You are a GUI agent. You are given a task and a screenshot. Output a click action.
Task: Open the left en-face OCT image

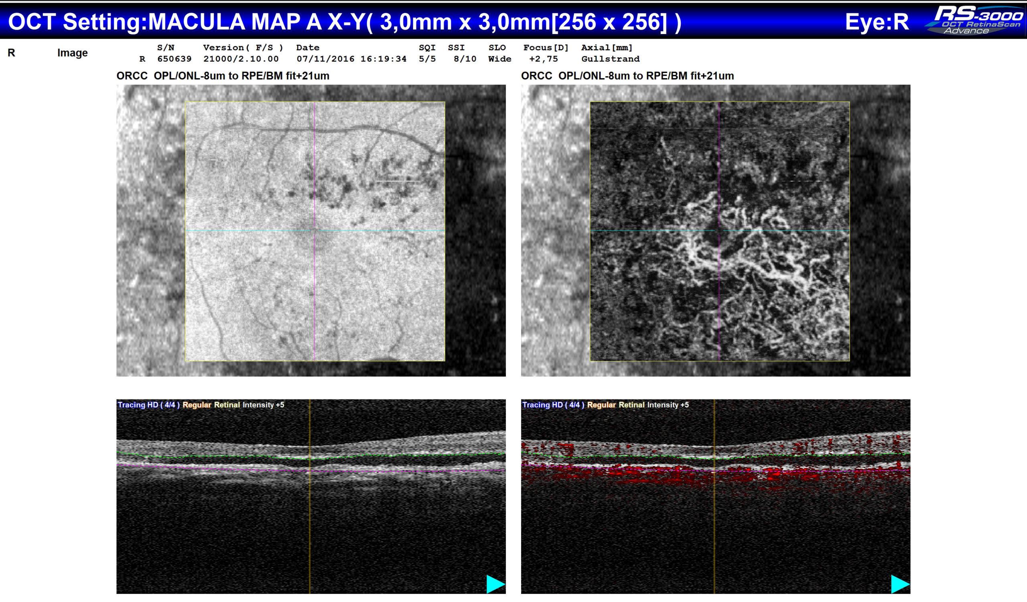(311, 231)
